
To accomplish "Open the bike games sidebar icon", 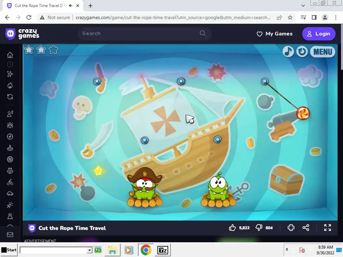I will coord(10,182).
